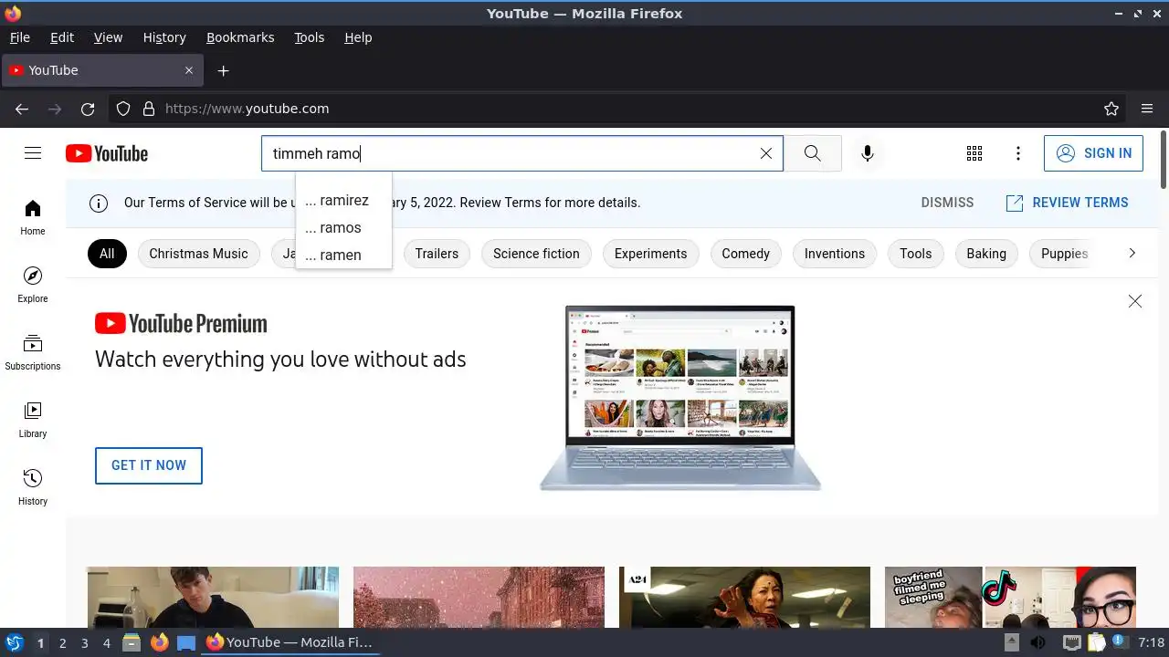1169x657 pixels.
Task: Open the Help menu
Action: coord(358,37)
